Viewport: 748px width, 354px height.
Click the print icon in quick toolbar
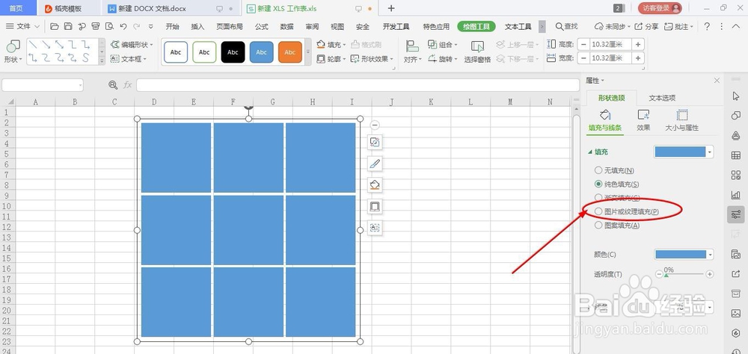tap(96, 27)
